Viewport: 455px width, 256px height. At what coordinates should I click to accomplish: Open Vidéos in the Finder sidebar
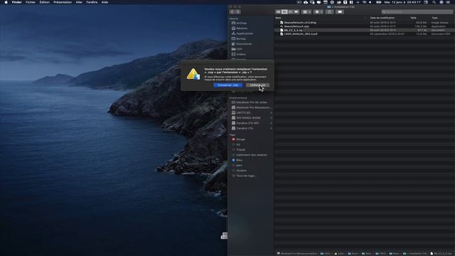pyautogui.click(x=241, y=54)
